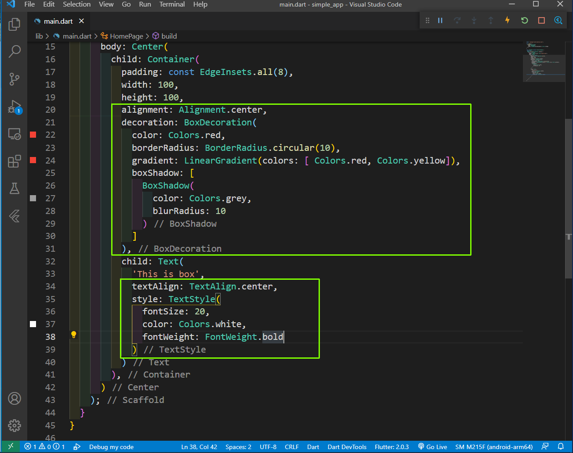Image resolution: width=573 pixels, height=453 pixels.
Task: Click the lightbulb code action on line 38
Action: coord(74,335)
